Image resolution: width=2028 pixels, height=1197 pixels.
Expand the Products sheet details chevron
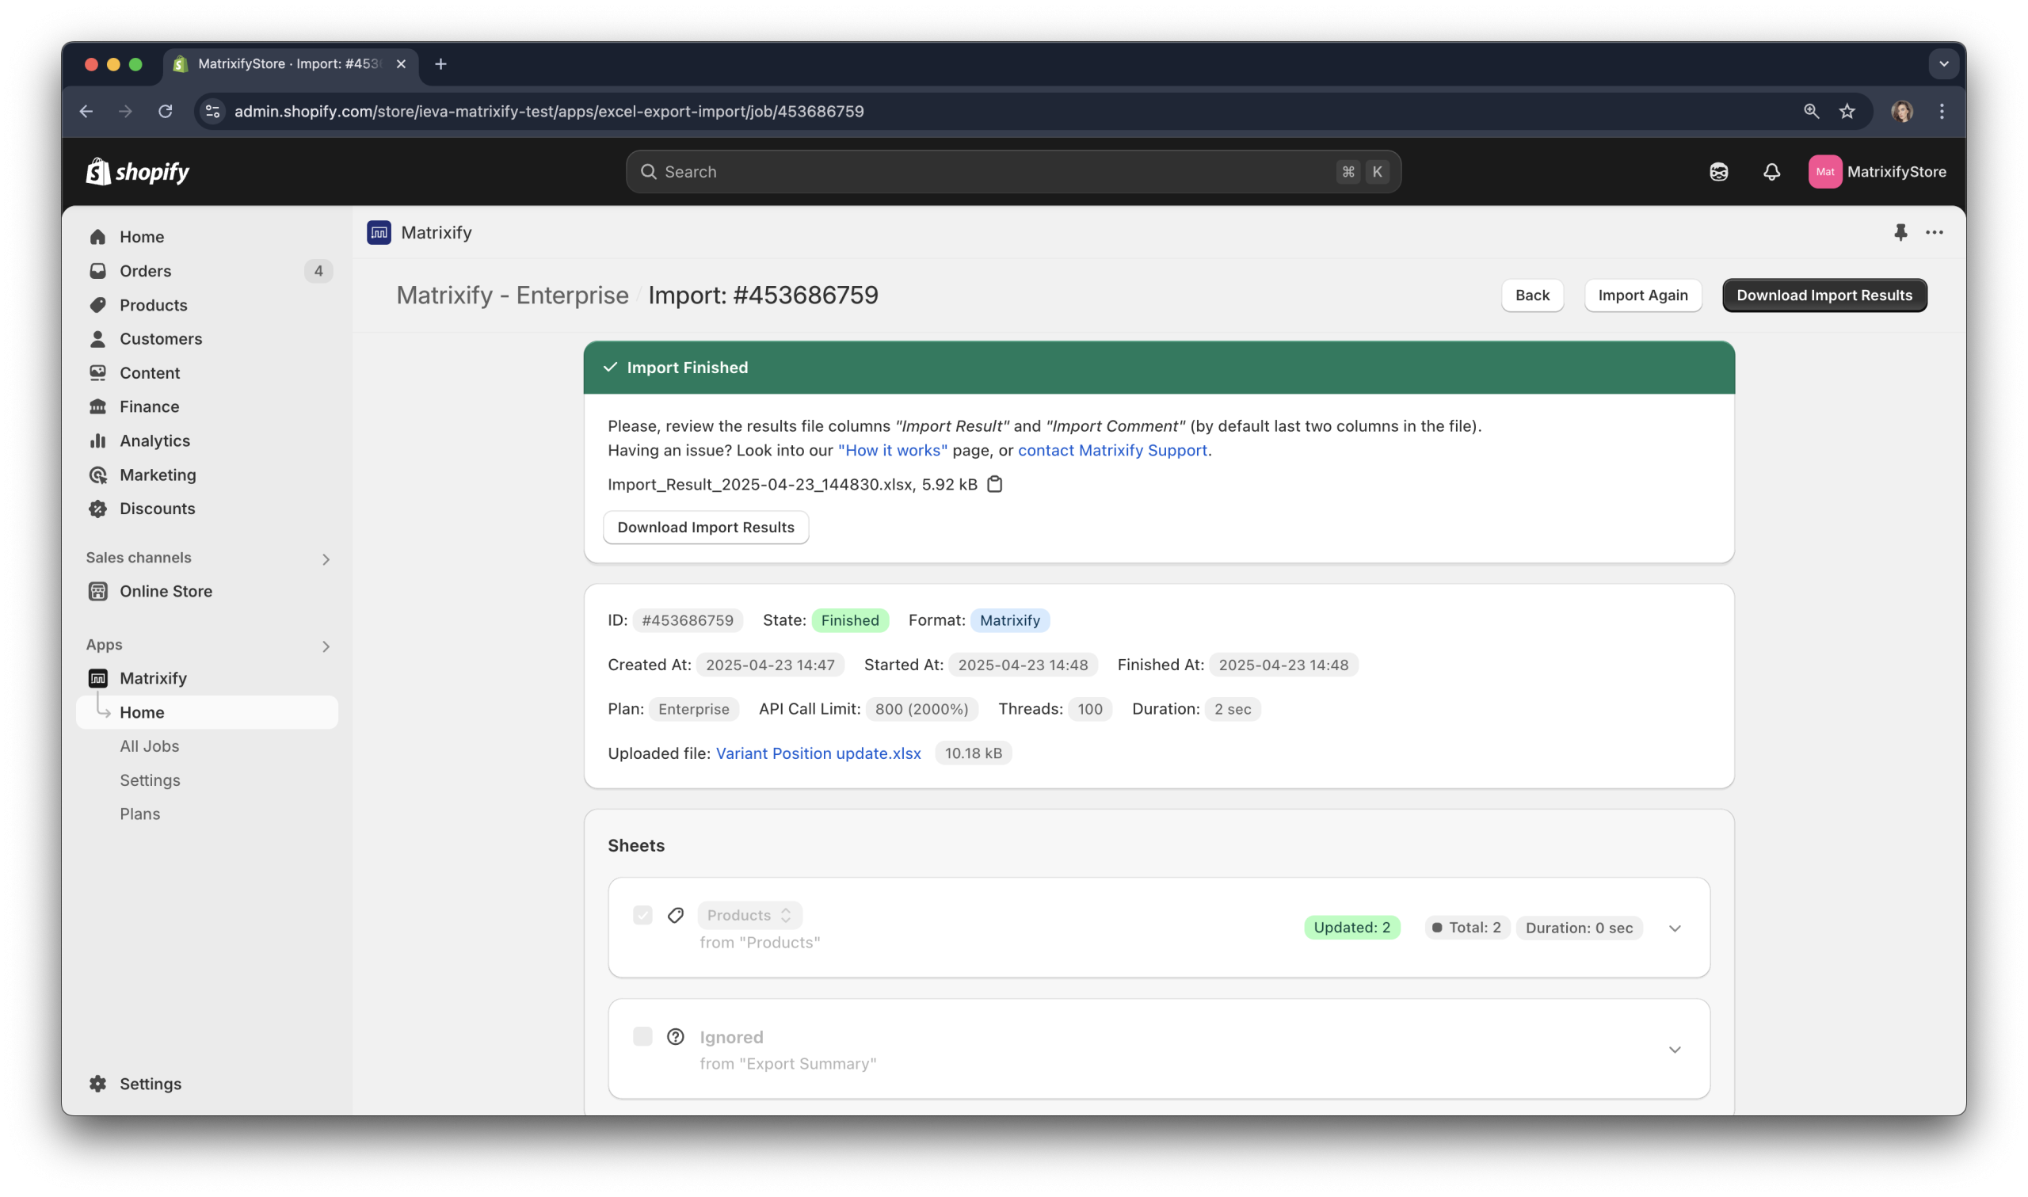[x=1674, y=928]
